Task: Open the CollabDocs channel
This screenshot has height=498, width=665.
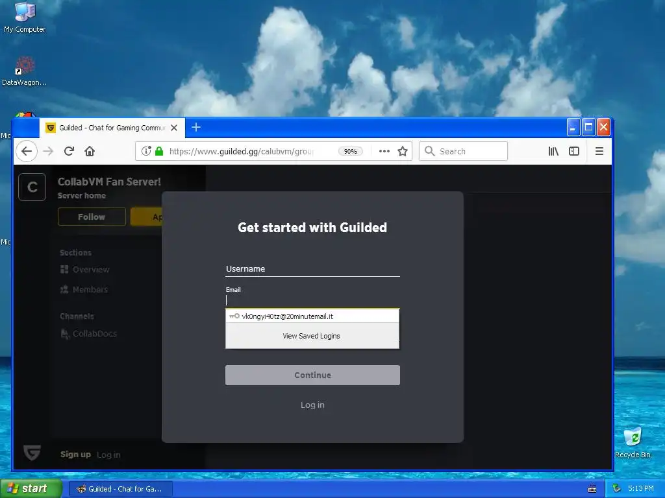Action: (88, 334)
